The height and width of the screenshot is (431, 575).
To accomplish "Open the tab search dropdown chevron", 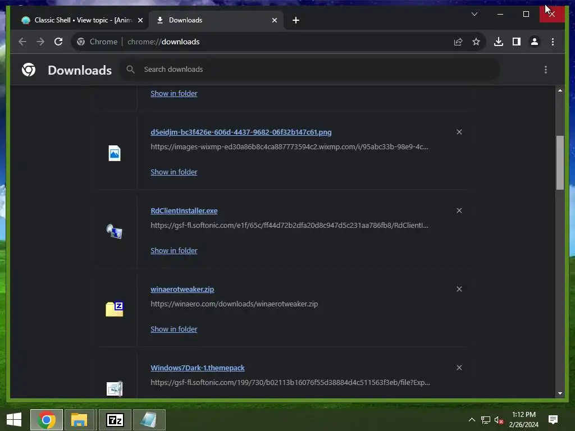I will (x=474, y=14).
